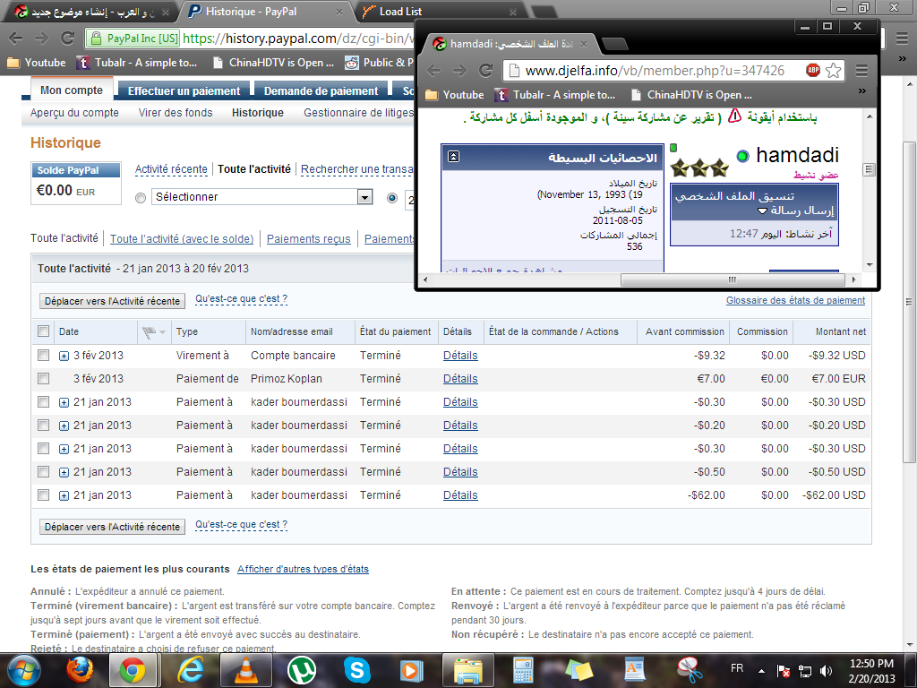Image resolution: width=917 pixels, height=688 pixels.
Task: Click the volume icon in the system tray
Action: (826, 671)
